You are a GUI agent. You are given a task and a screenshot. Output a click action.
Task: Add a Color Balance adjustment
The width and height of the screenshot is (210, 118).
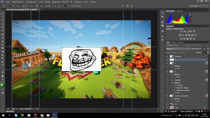coord(183,35)
